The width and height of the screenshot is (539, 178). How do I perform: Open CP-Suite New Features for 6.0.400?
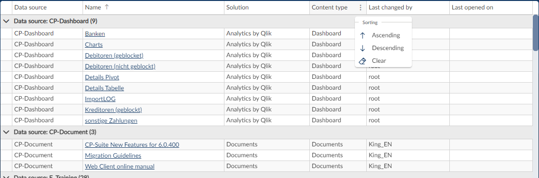click(x=132, y=145)
